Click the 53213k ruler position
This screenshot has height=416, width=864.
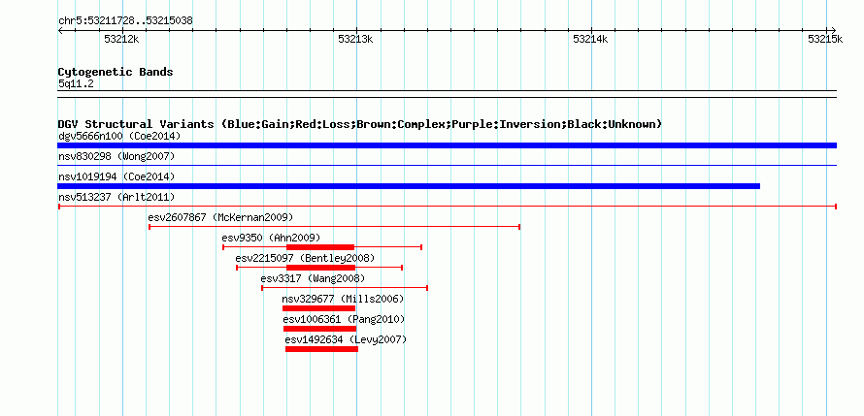click(x=356, y=39)
